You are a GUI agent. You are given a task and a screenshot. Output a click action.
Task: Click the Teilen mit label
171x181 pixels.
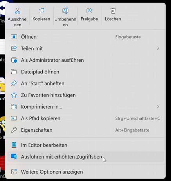click(x=32, y=48)
